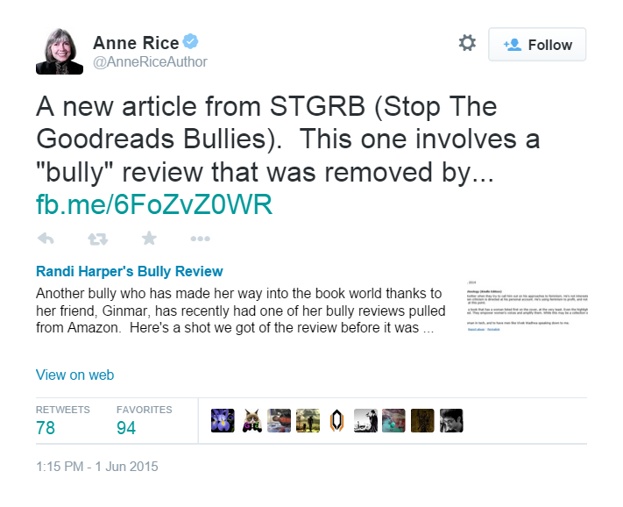Click the @AnneRiceAuthor handle
Image resolution: width=623 pixels, height=507 pixels.
point(150,62)
